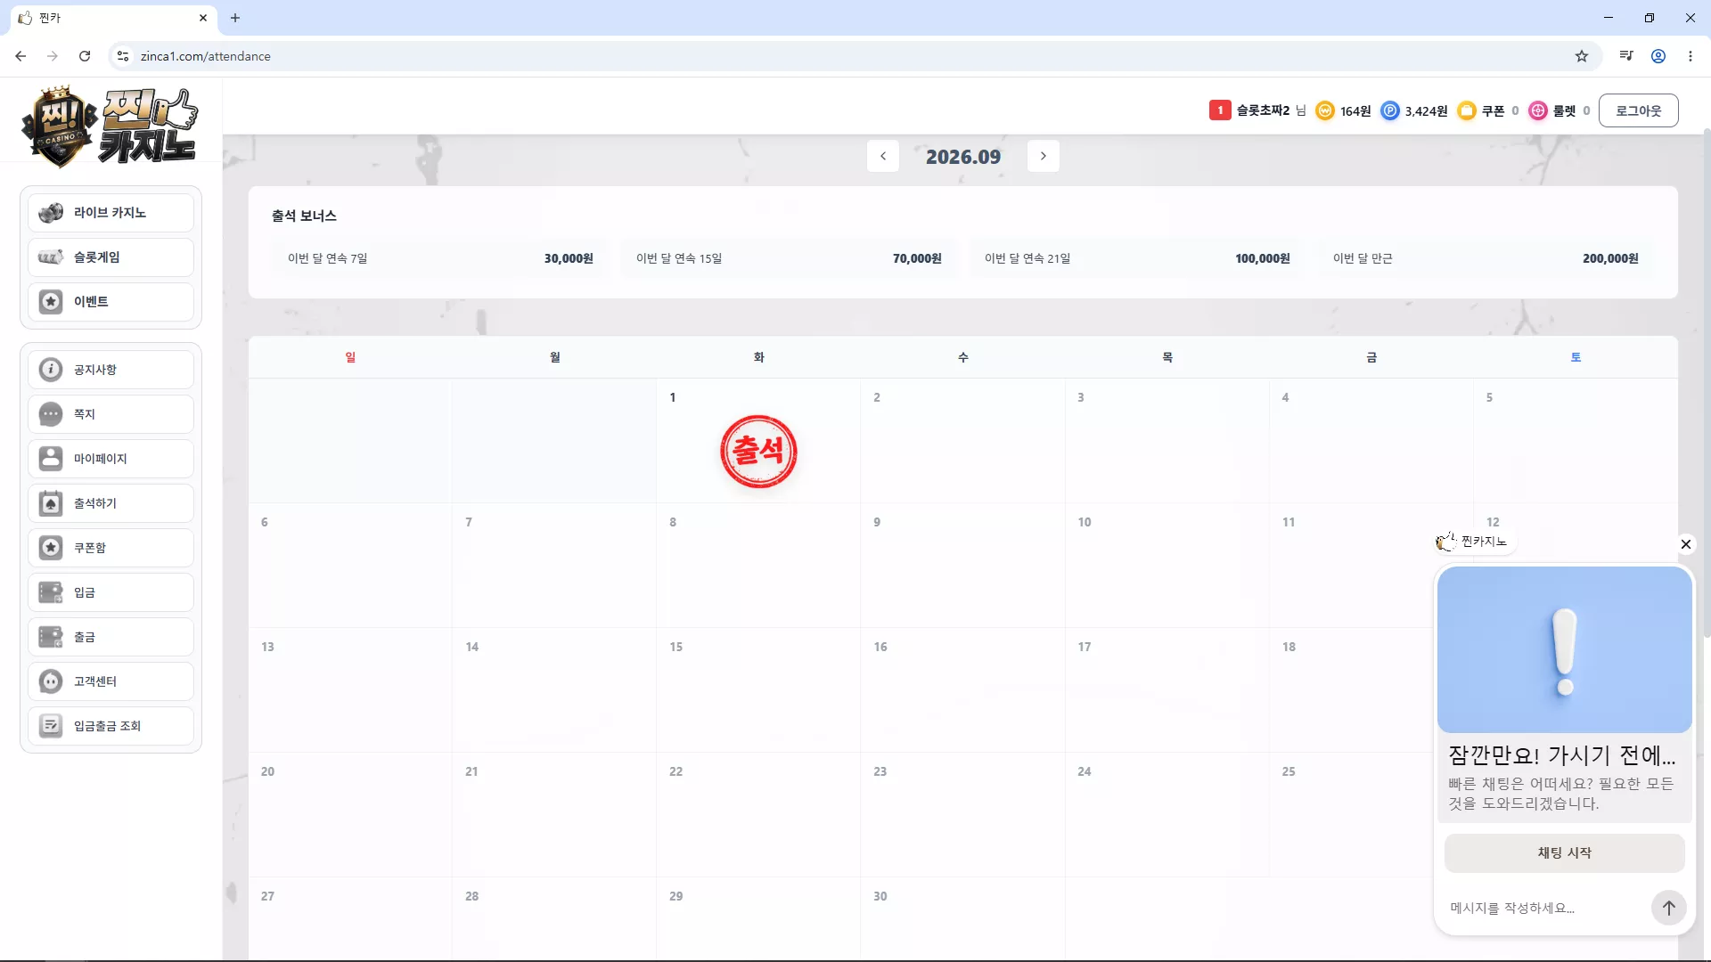Close the 찐카지노 chat popup

1685,543
